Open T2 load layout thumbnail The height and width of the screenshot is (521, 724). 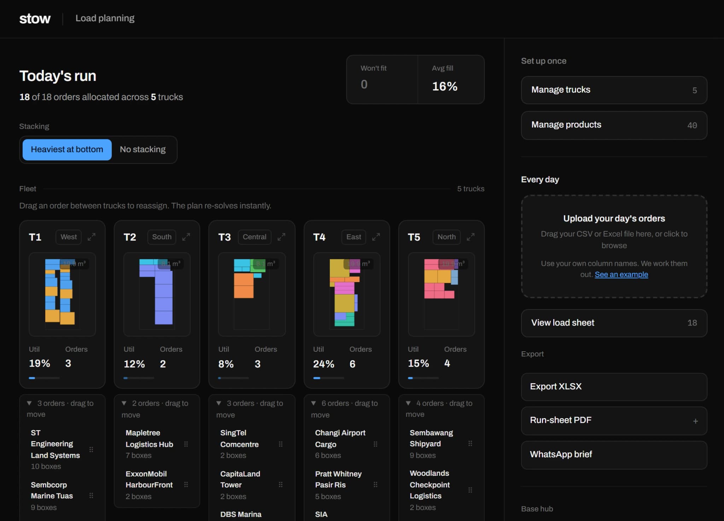point(157,294)
